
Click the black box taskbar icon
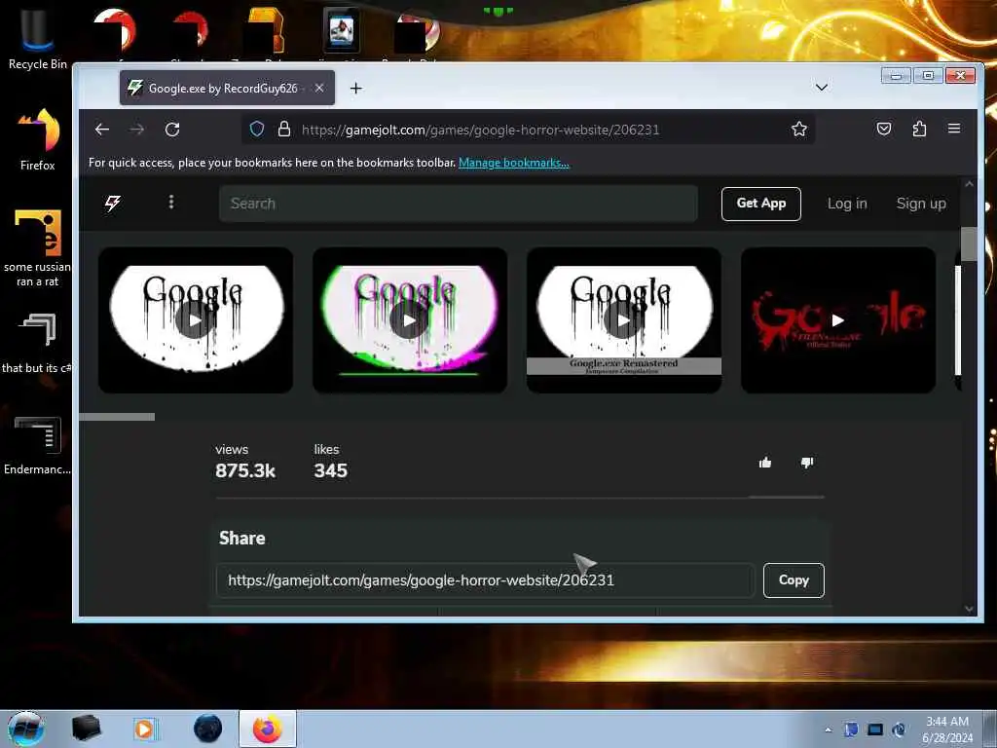86,729
